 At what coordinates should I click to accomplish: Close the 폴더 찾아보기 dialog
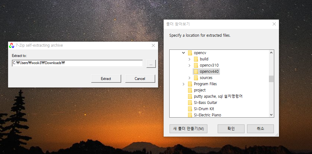pos(274,24)
